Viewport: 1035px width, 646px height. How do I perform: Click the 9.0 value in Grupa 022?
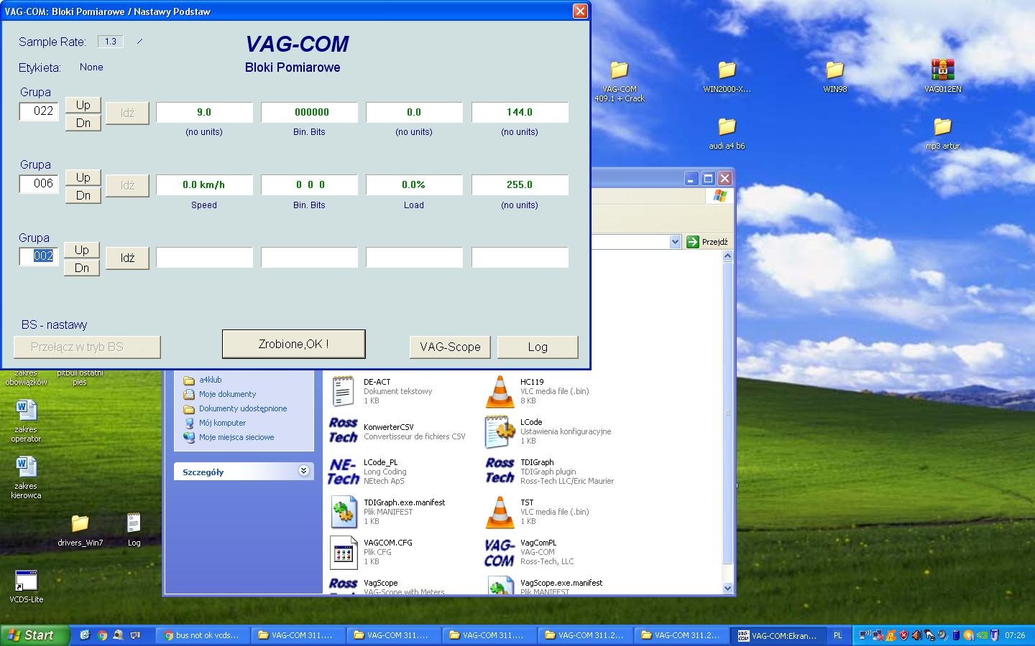coord(204,112)
